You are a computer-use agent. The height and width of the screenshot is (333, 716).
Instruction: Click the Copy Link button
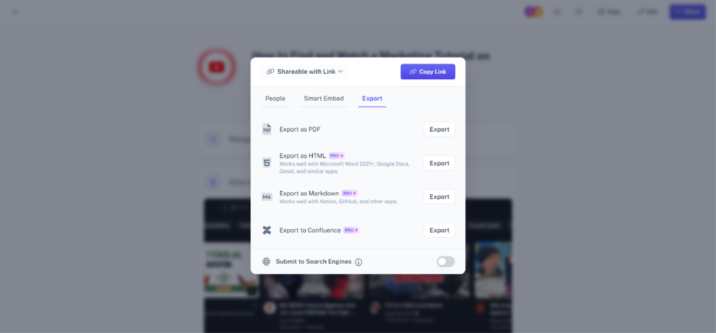click(428, 72)
